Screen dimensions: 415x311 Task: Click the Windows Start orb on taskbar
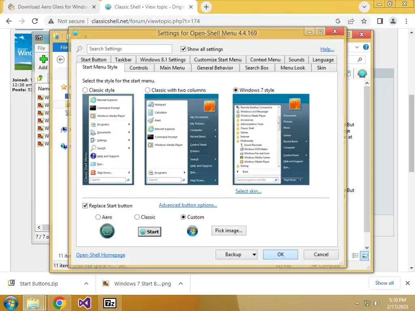click(x=11, y=303)
